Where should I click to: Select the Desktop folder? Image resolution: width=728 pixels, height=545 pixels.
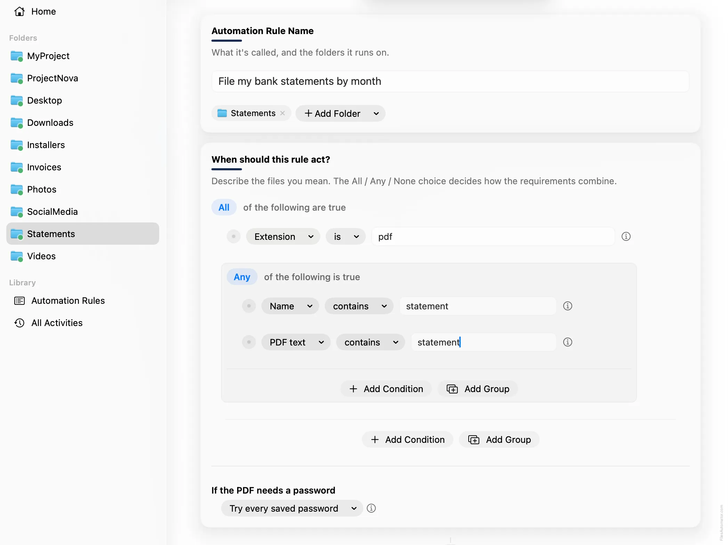tap(83, 100)
